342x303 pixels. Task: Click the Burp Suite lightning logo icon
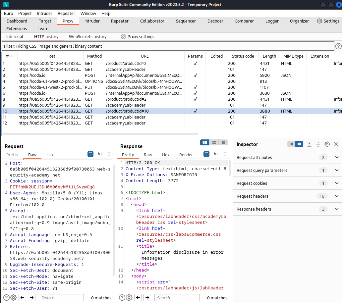point(6,4)
